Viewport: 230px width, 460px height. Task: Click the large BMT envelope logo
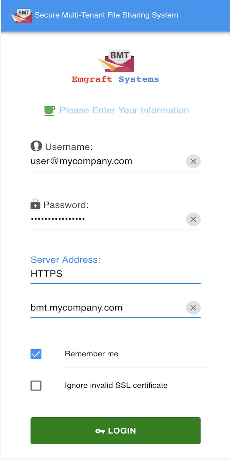[116, 61]
